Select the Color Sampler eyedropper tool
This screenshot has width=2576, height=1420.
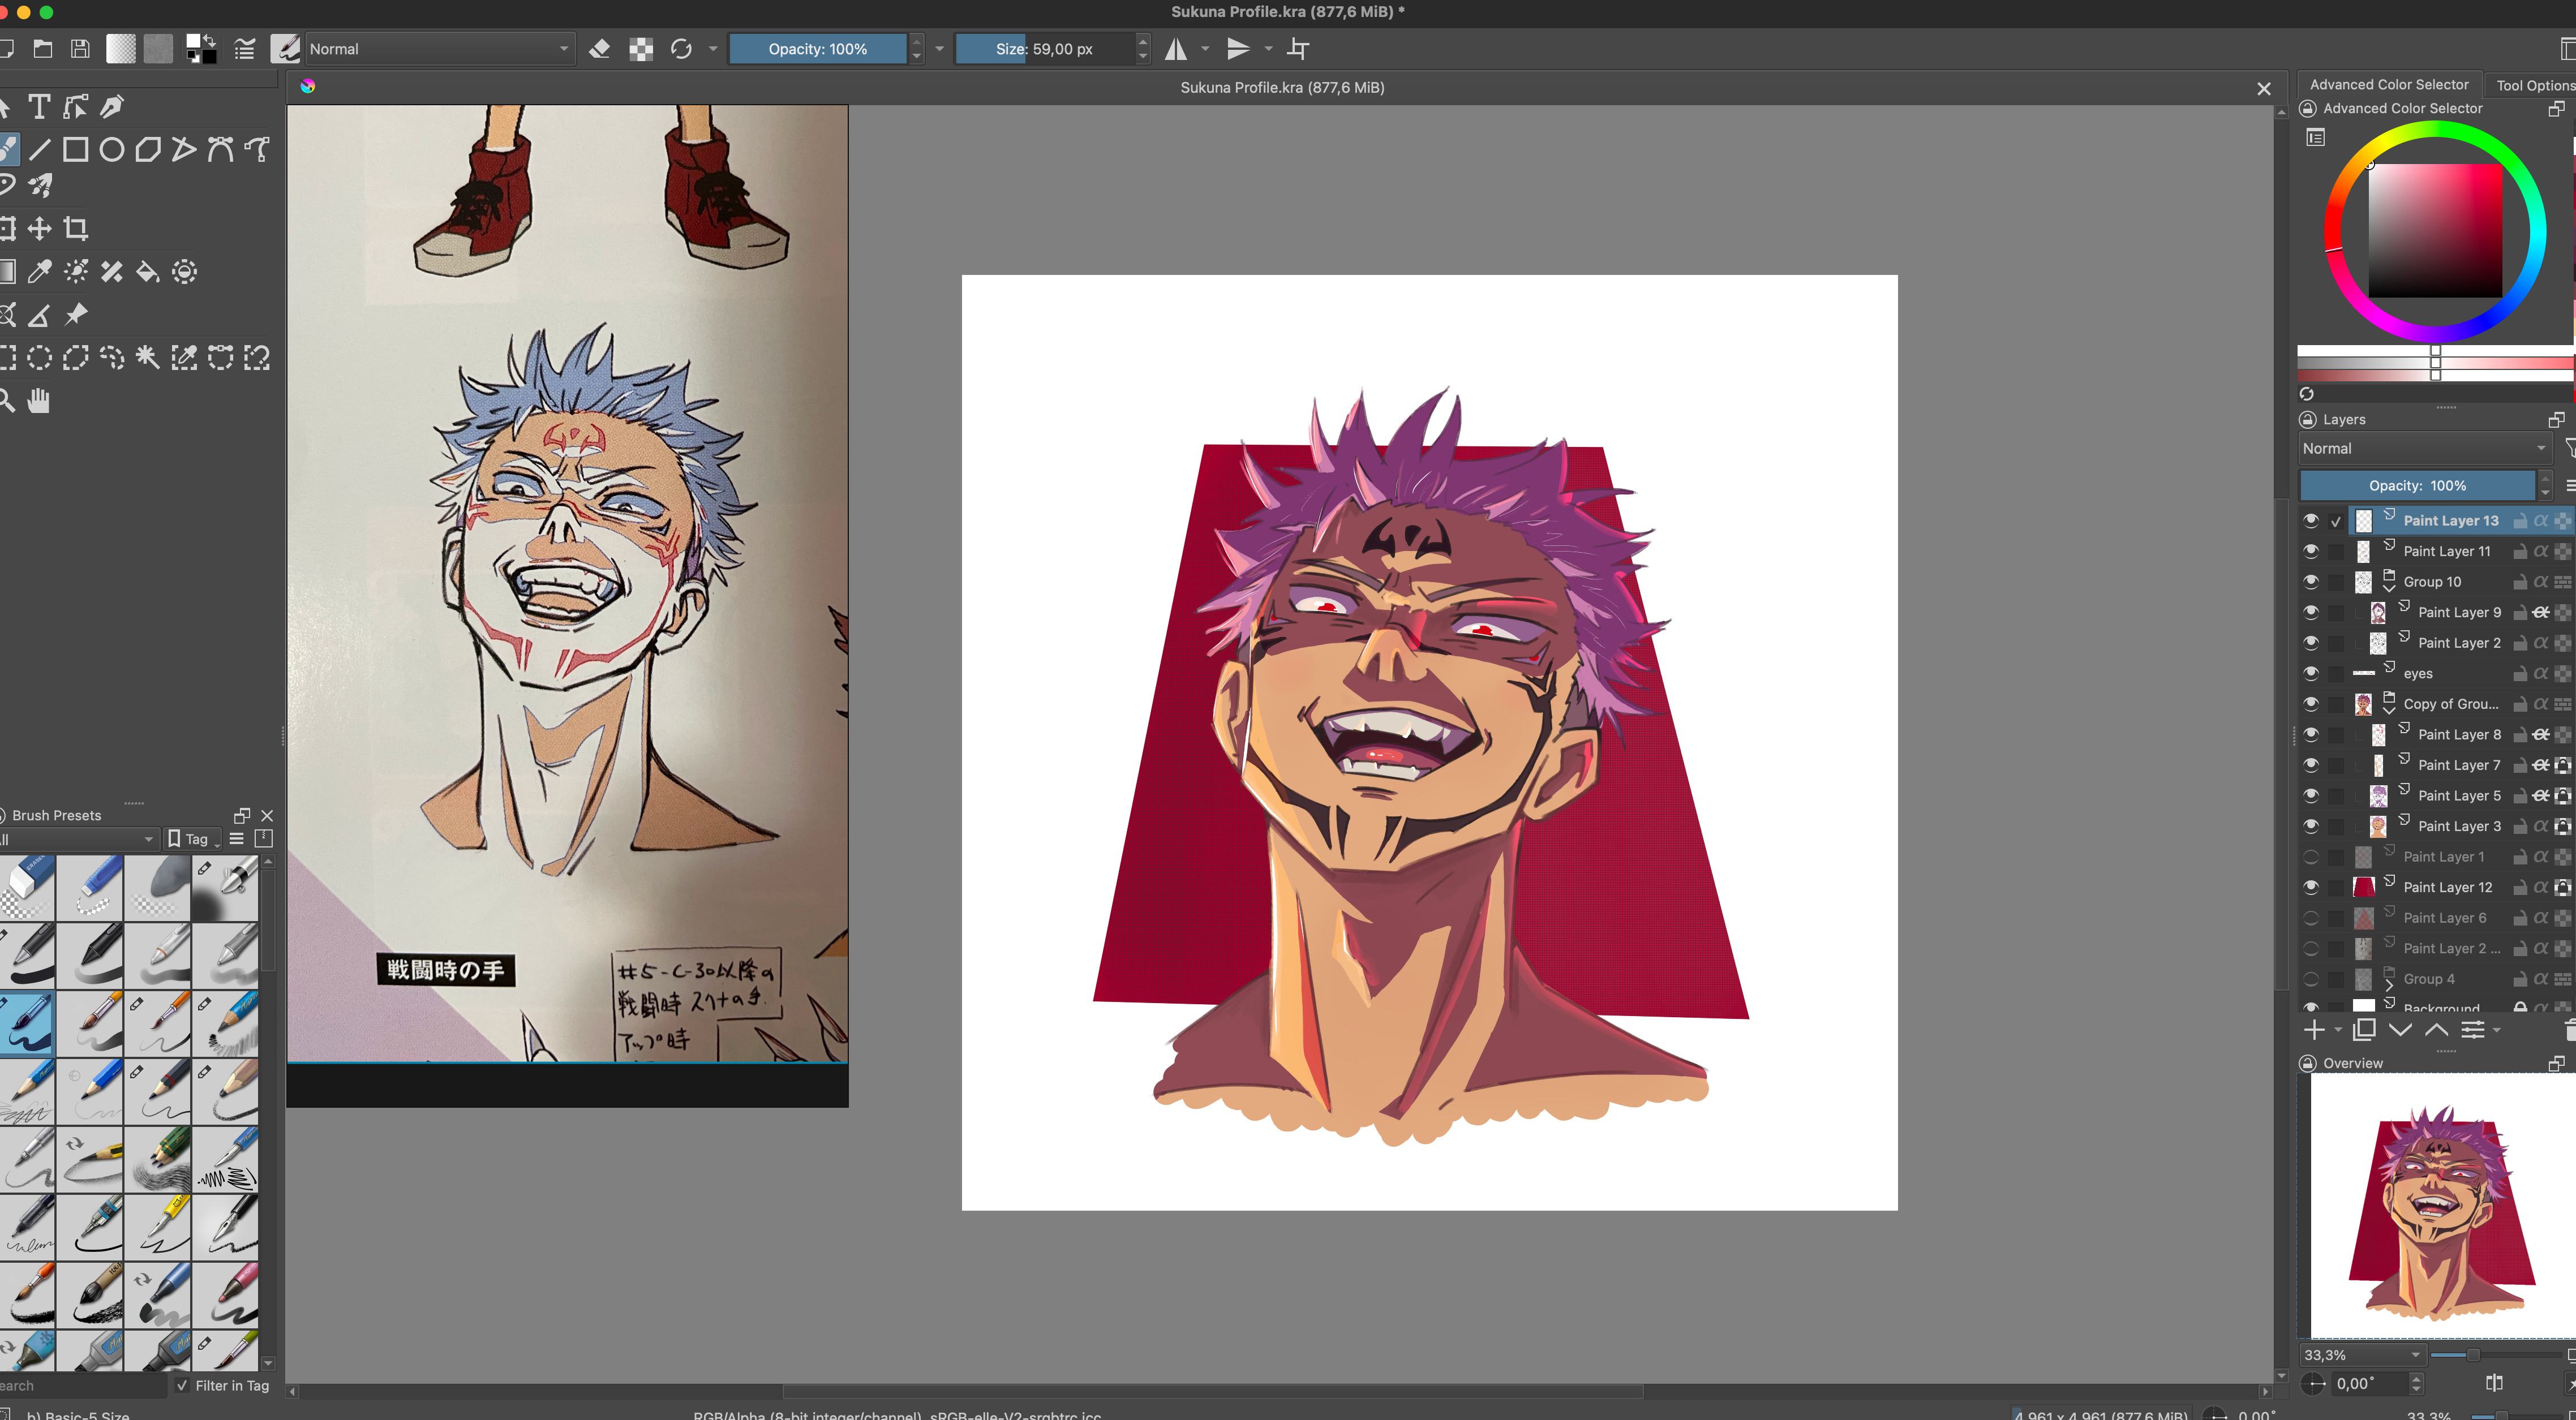(x=39, y=272)
